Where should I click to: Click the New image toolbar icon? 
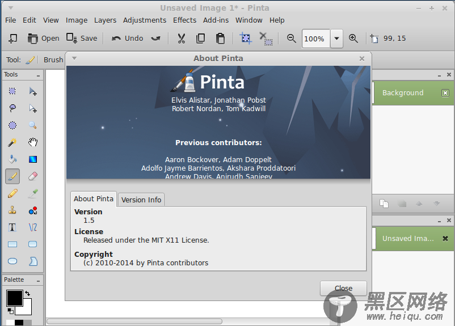click(x=12, y=39)
